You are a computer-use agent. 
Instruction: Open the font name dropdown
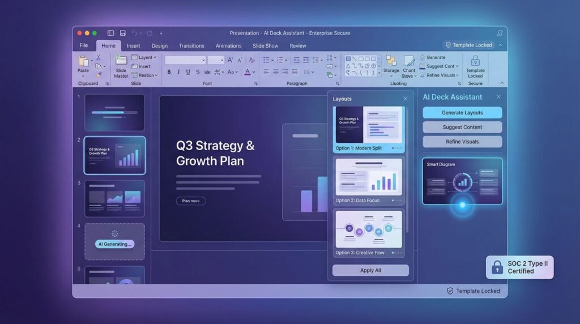(185, 60)
